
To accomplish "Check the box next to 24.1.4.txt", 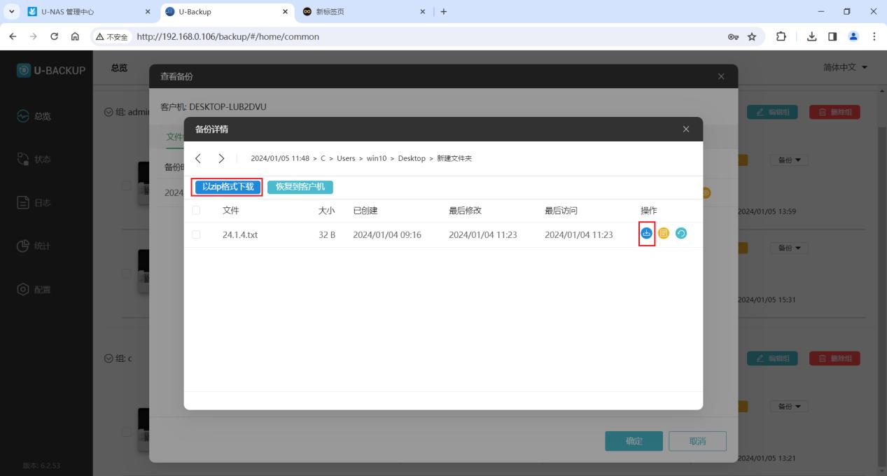I will pos(196,234).
